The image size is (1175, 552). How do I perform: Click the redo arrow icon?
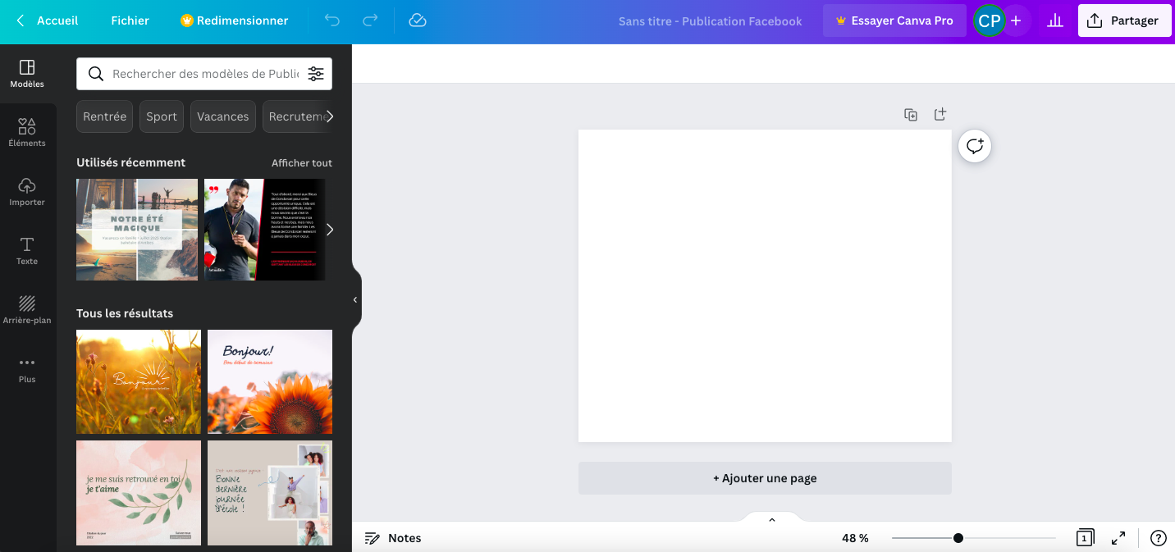[x=370, y=21]
